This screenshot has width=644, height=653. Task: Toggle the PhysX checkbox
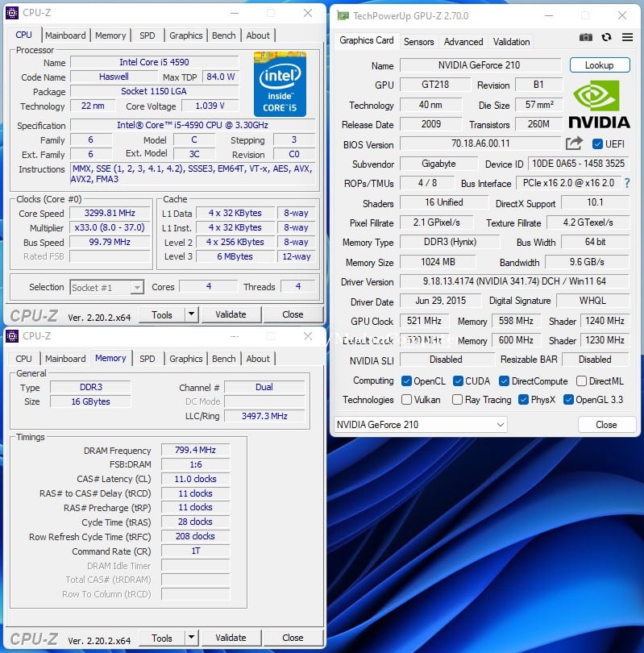click(524, 400)
